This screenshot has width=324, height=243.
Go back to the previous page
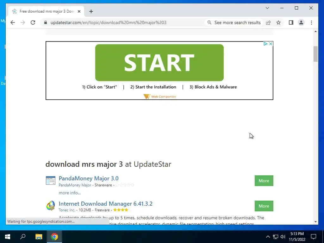pyautogui.click(x=13, y=22)
